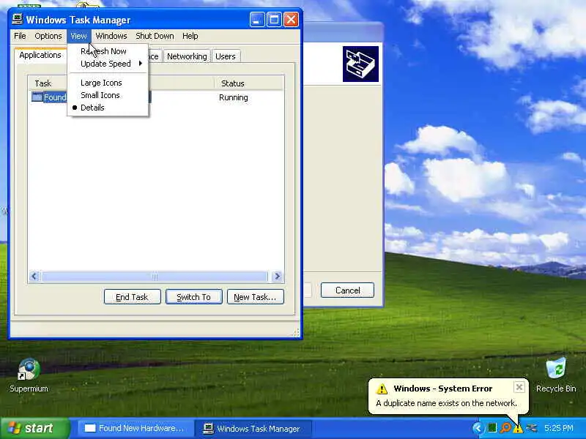
Task: Click the yellow warning tray icon
Action: 518,429
